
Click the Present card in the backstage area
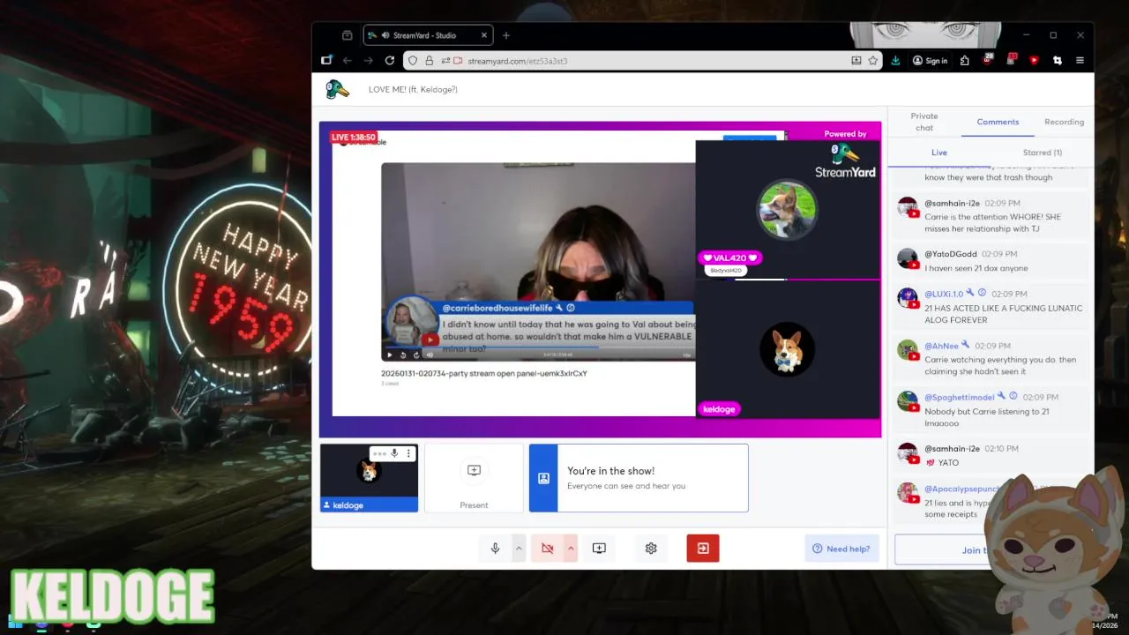pyautogui.click(x=474, y=478)
